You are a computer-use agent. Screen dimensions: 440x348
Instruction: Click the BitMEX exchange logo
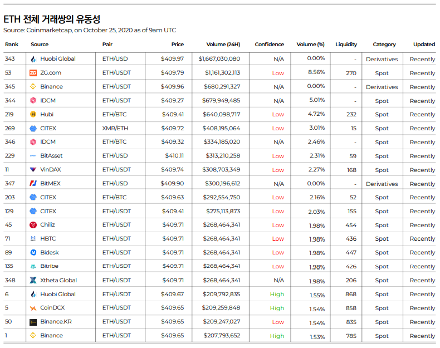coord(33,183)
